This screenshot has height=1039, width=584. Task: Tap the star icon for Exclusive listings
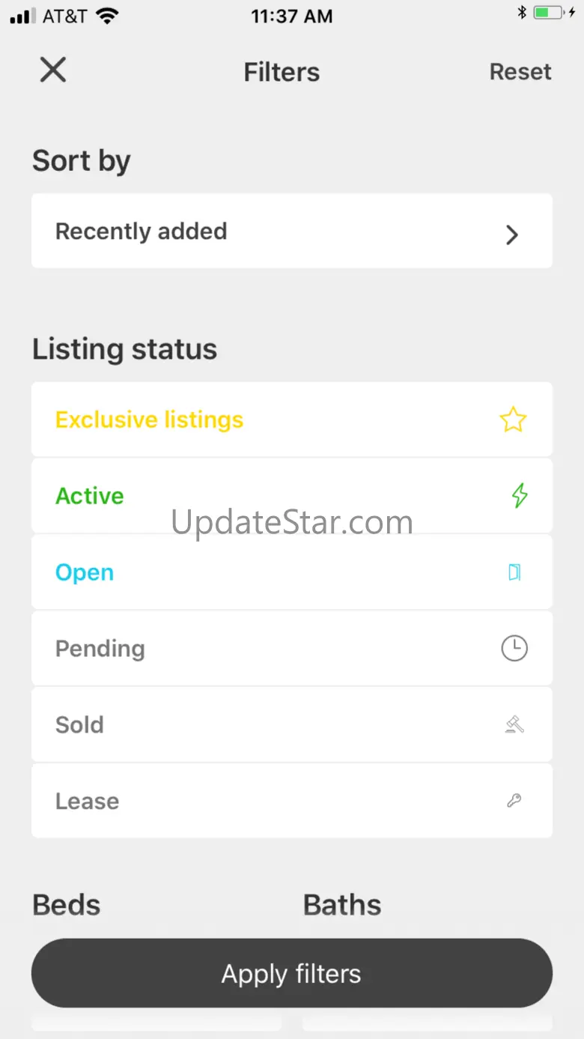(x=513, y=419)
